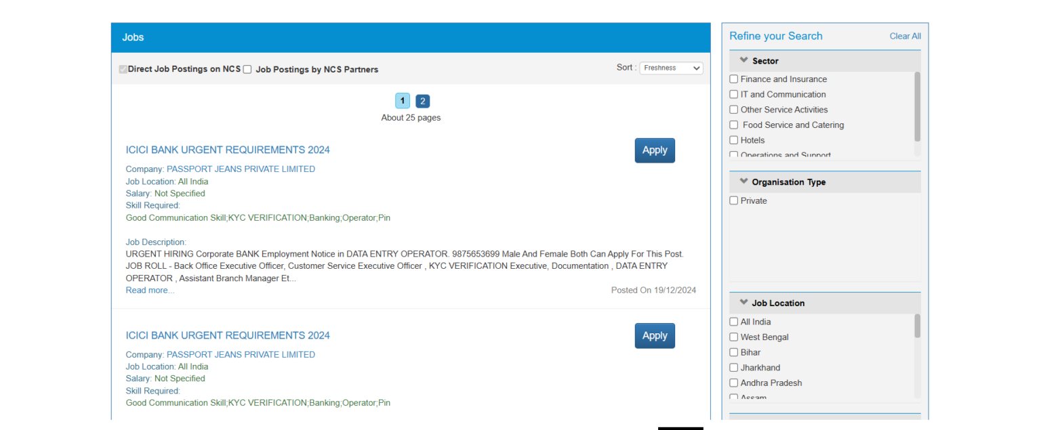This screenshot has width=1041, height=430.
Task: Open PASSPORT JEANS company link in second job
Action: [241, 355]
